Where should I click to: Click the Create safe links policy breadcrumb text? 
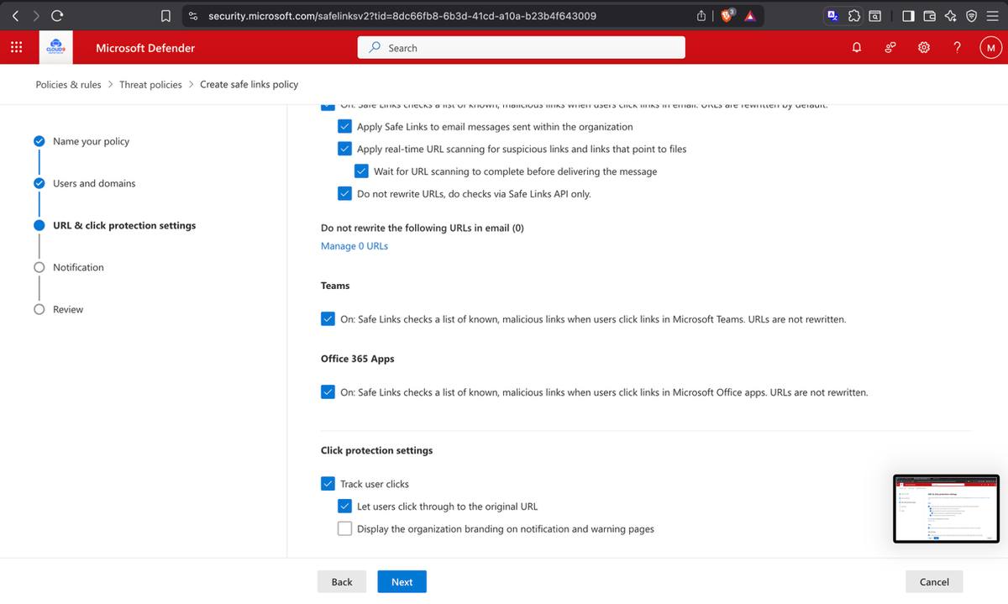(x=249, y=84)
